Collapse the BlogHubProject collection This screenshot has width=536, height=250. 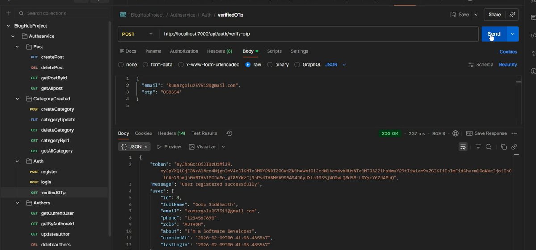[x=8, y=26]
